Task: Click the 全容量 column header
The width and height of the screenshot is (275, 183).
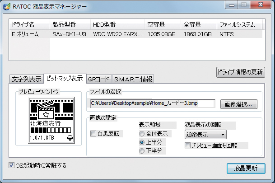Action: coord(199,24)
